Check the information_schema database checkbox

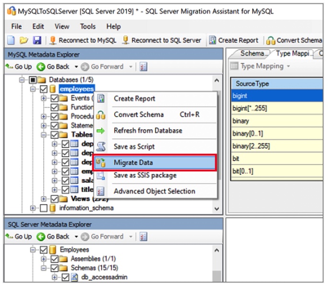pyautogui.click(x=44, y=208)
